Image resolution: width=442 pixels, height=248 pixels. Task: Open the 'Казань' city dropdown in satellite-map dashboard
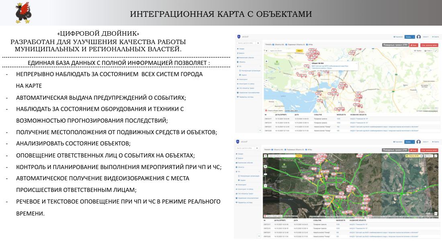coord(409,142)
